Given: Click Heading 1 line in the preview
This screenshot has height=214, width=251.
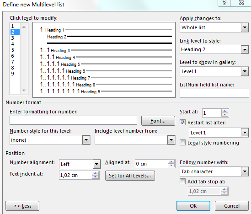Looking at the screenshot, I should pyautogui.click(x=106, y=30).
